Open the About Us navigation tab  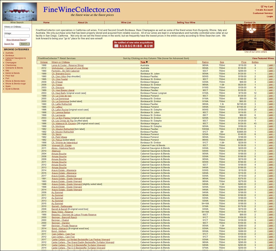83,22
